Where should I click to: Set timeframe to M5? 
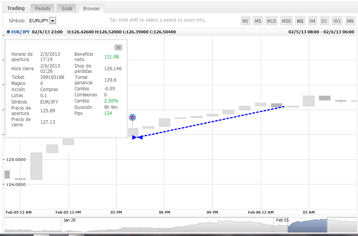tap(258, 21)
